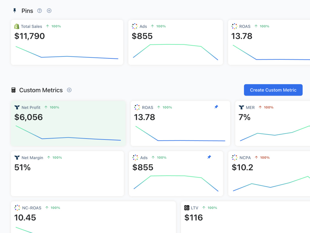Select the NC-ROAS 10.45 metric card
This screenshot has height=233, width=310.
pos(93,217)
